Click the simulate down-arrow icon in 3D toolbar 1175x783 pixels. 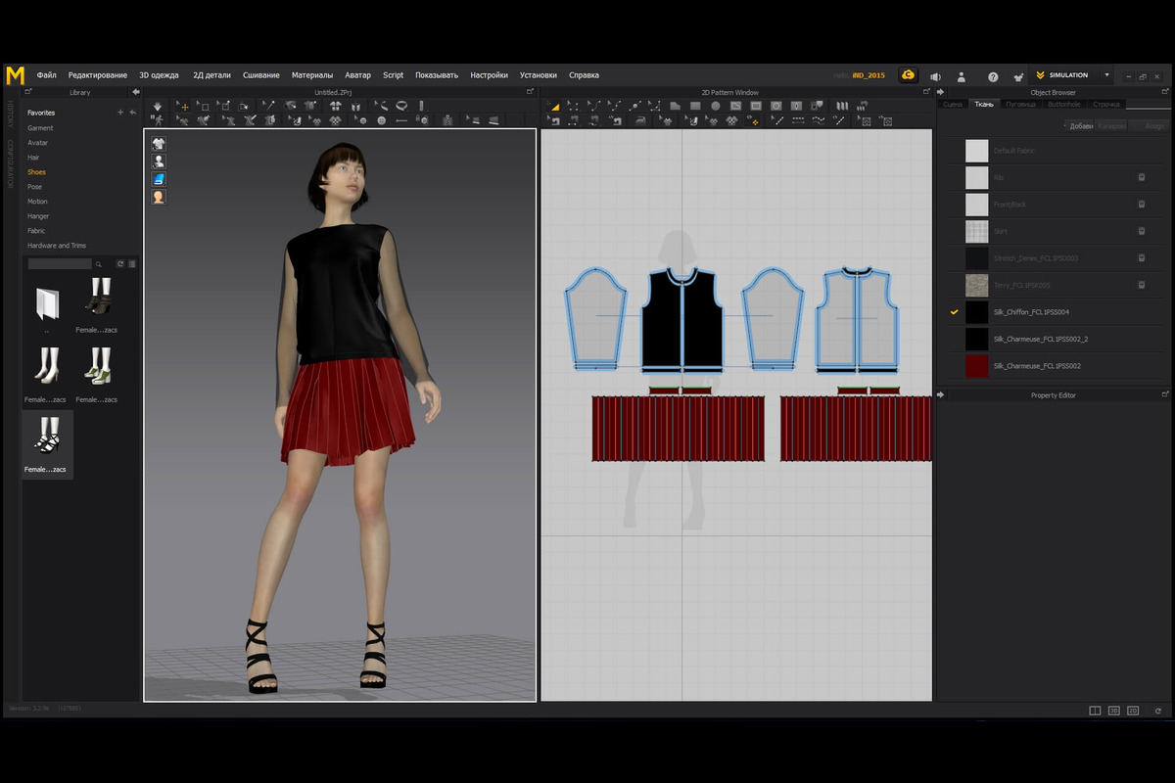(x=158, y=106)
